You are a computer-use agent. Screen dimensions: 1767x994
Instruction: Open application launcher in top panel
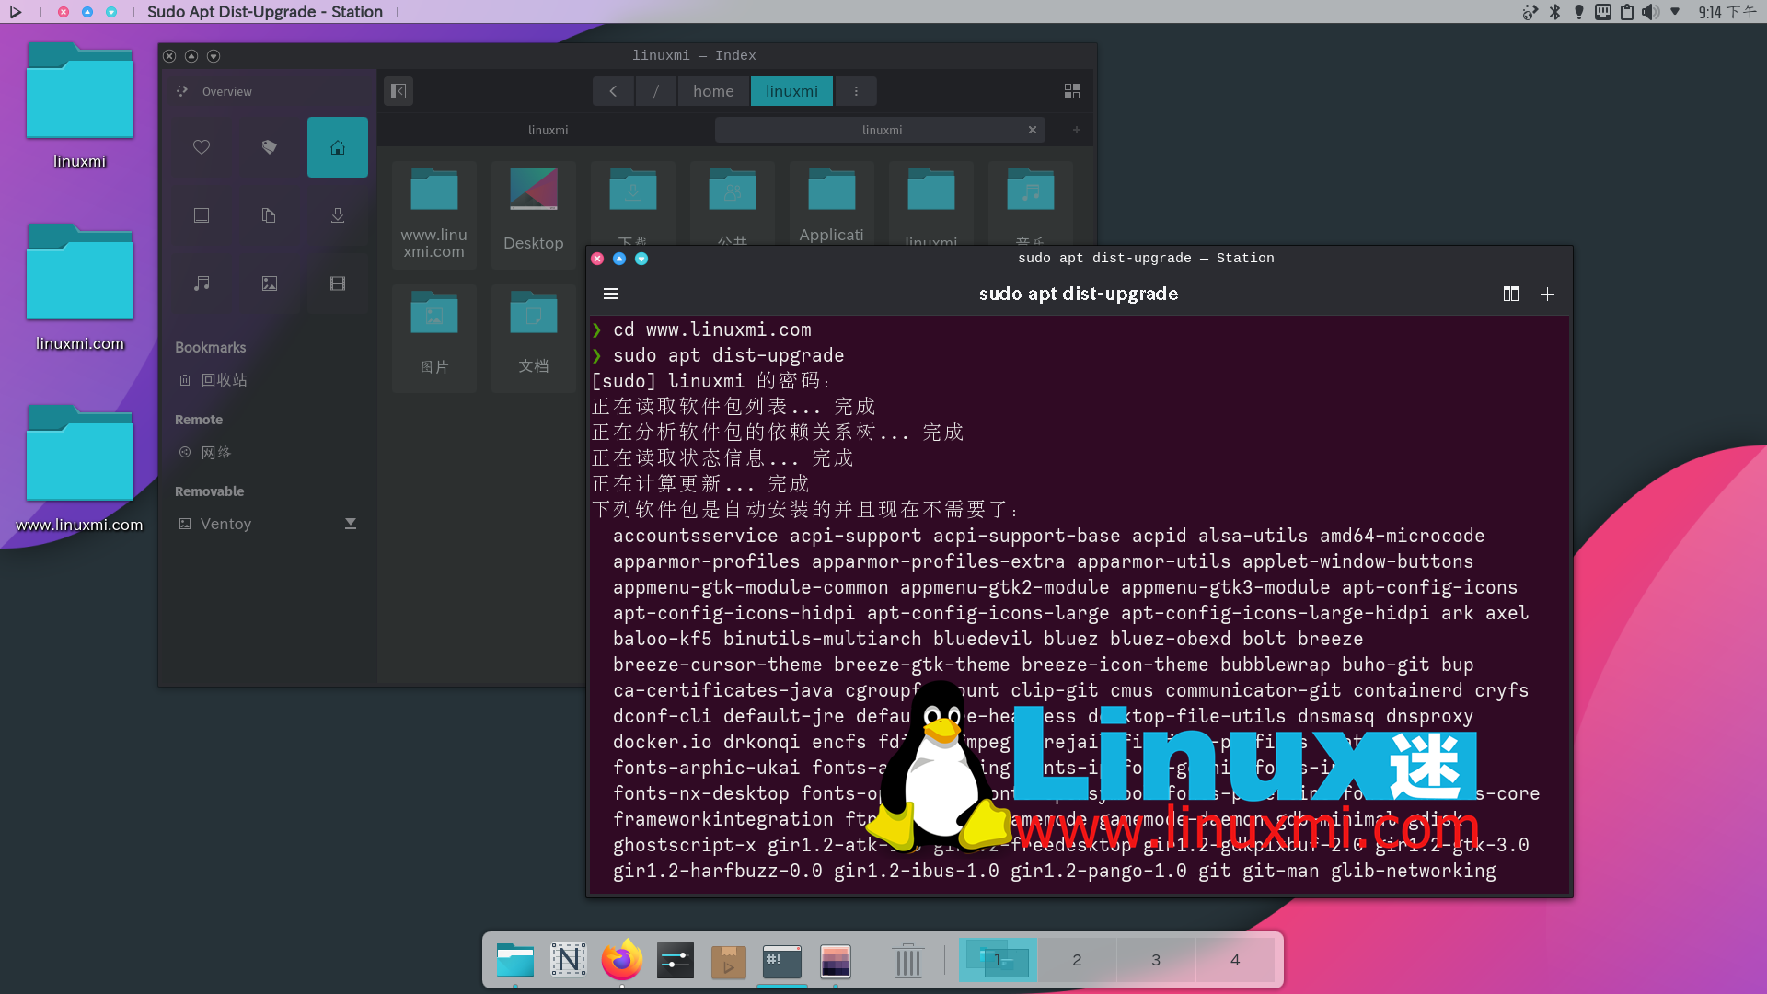click(16, 12)
